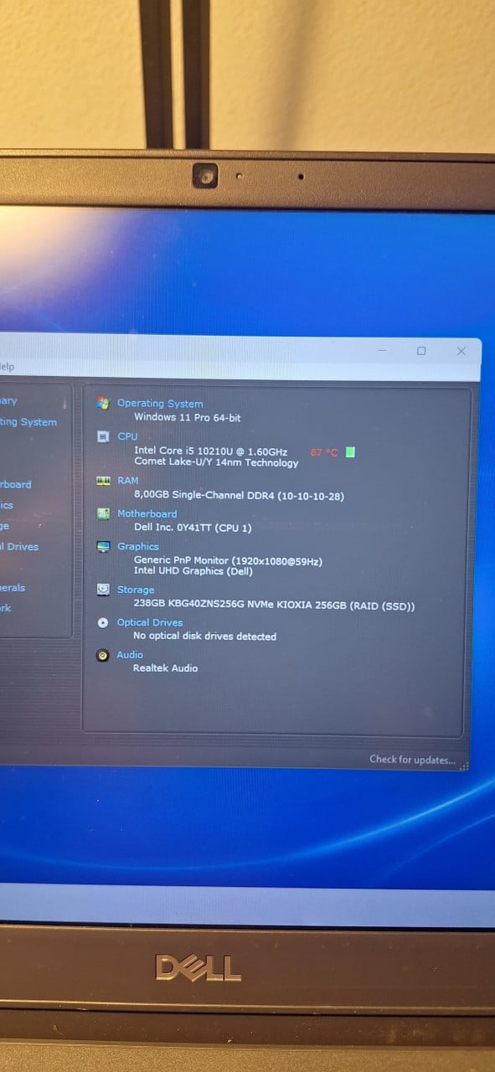Click the Windows flag icon beside Operating System

[x=103, y=403]
